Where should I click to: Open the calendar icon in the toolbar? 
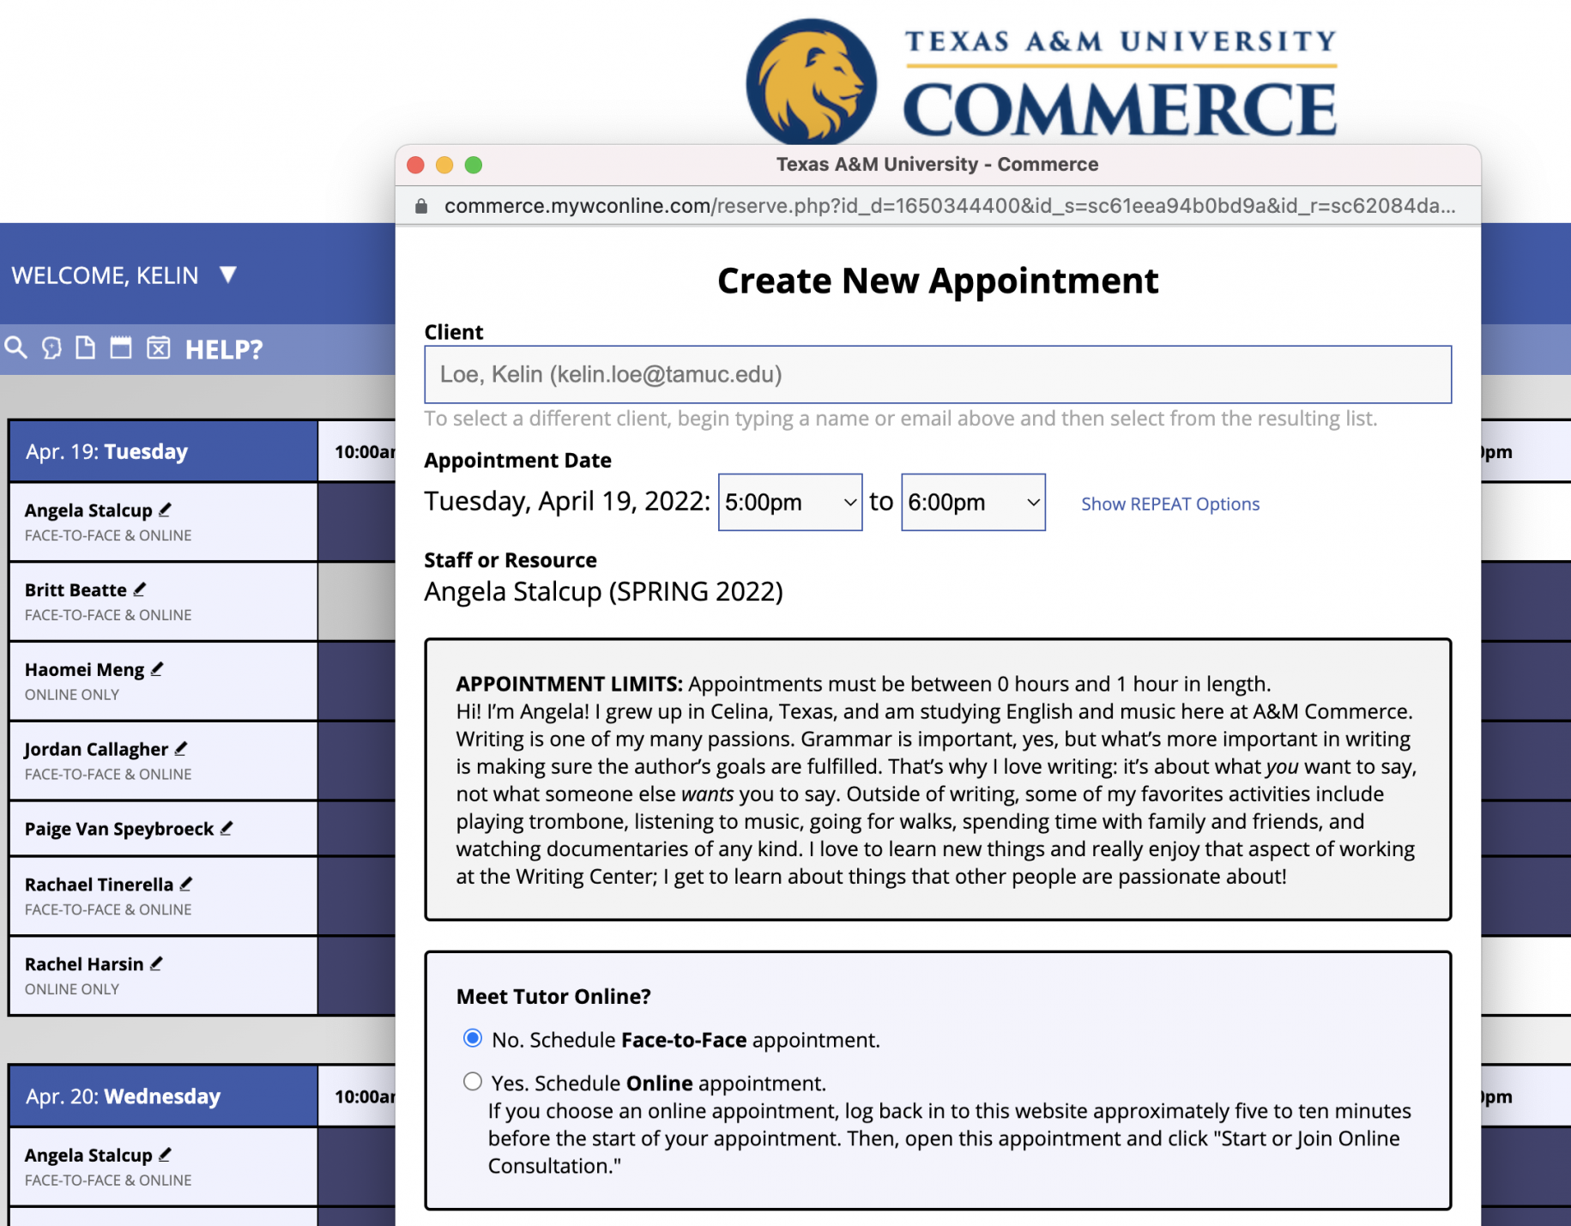(x=121, y=347)
